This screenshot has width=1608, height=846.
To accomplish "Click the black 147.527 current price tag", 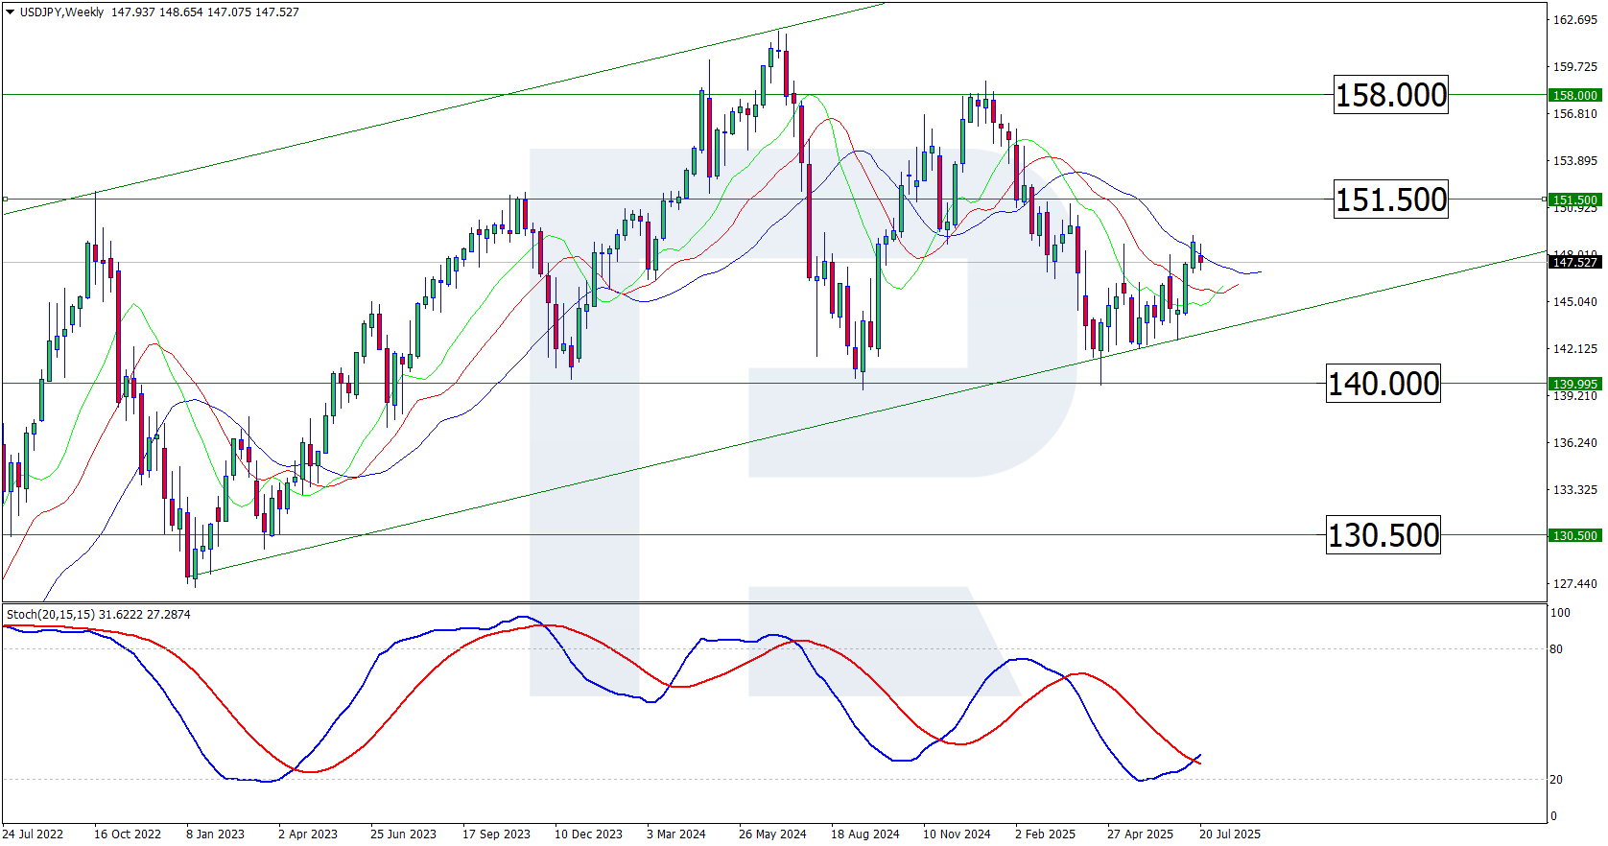I will click(x=1574, y=262).
